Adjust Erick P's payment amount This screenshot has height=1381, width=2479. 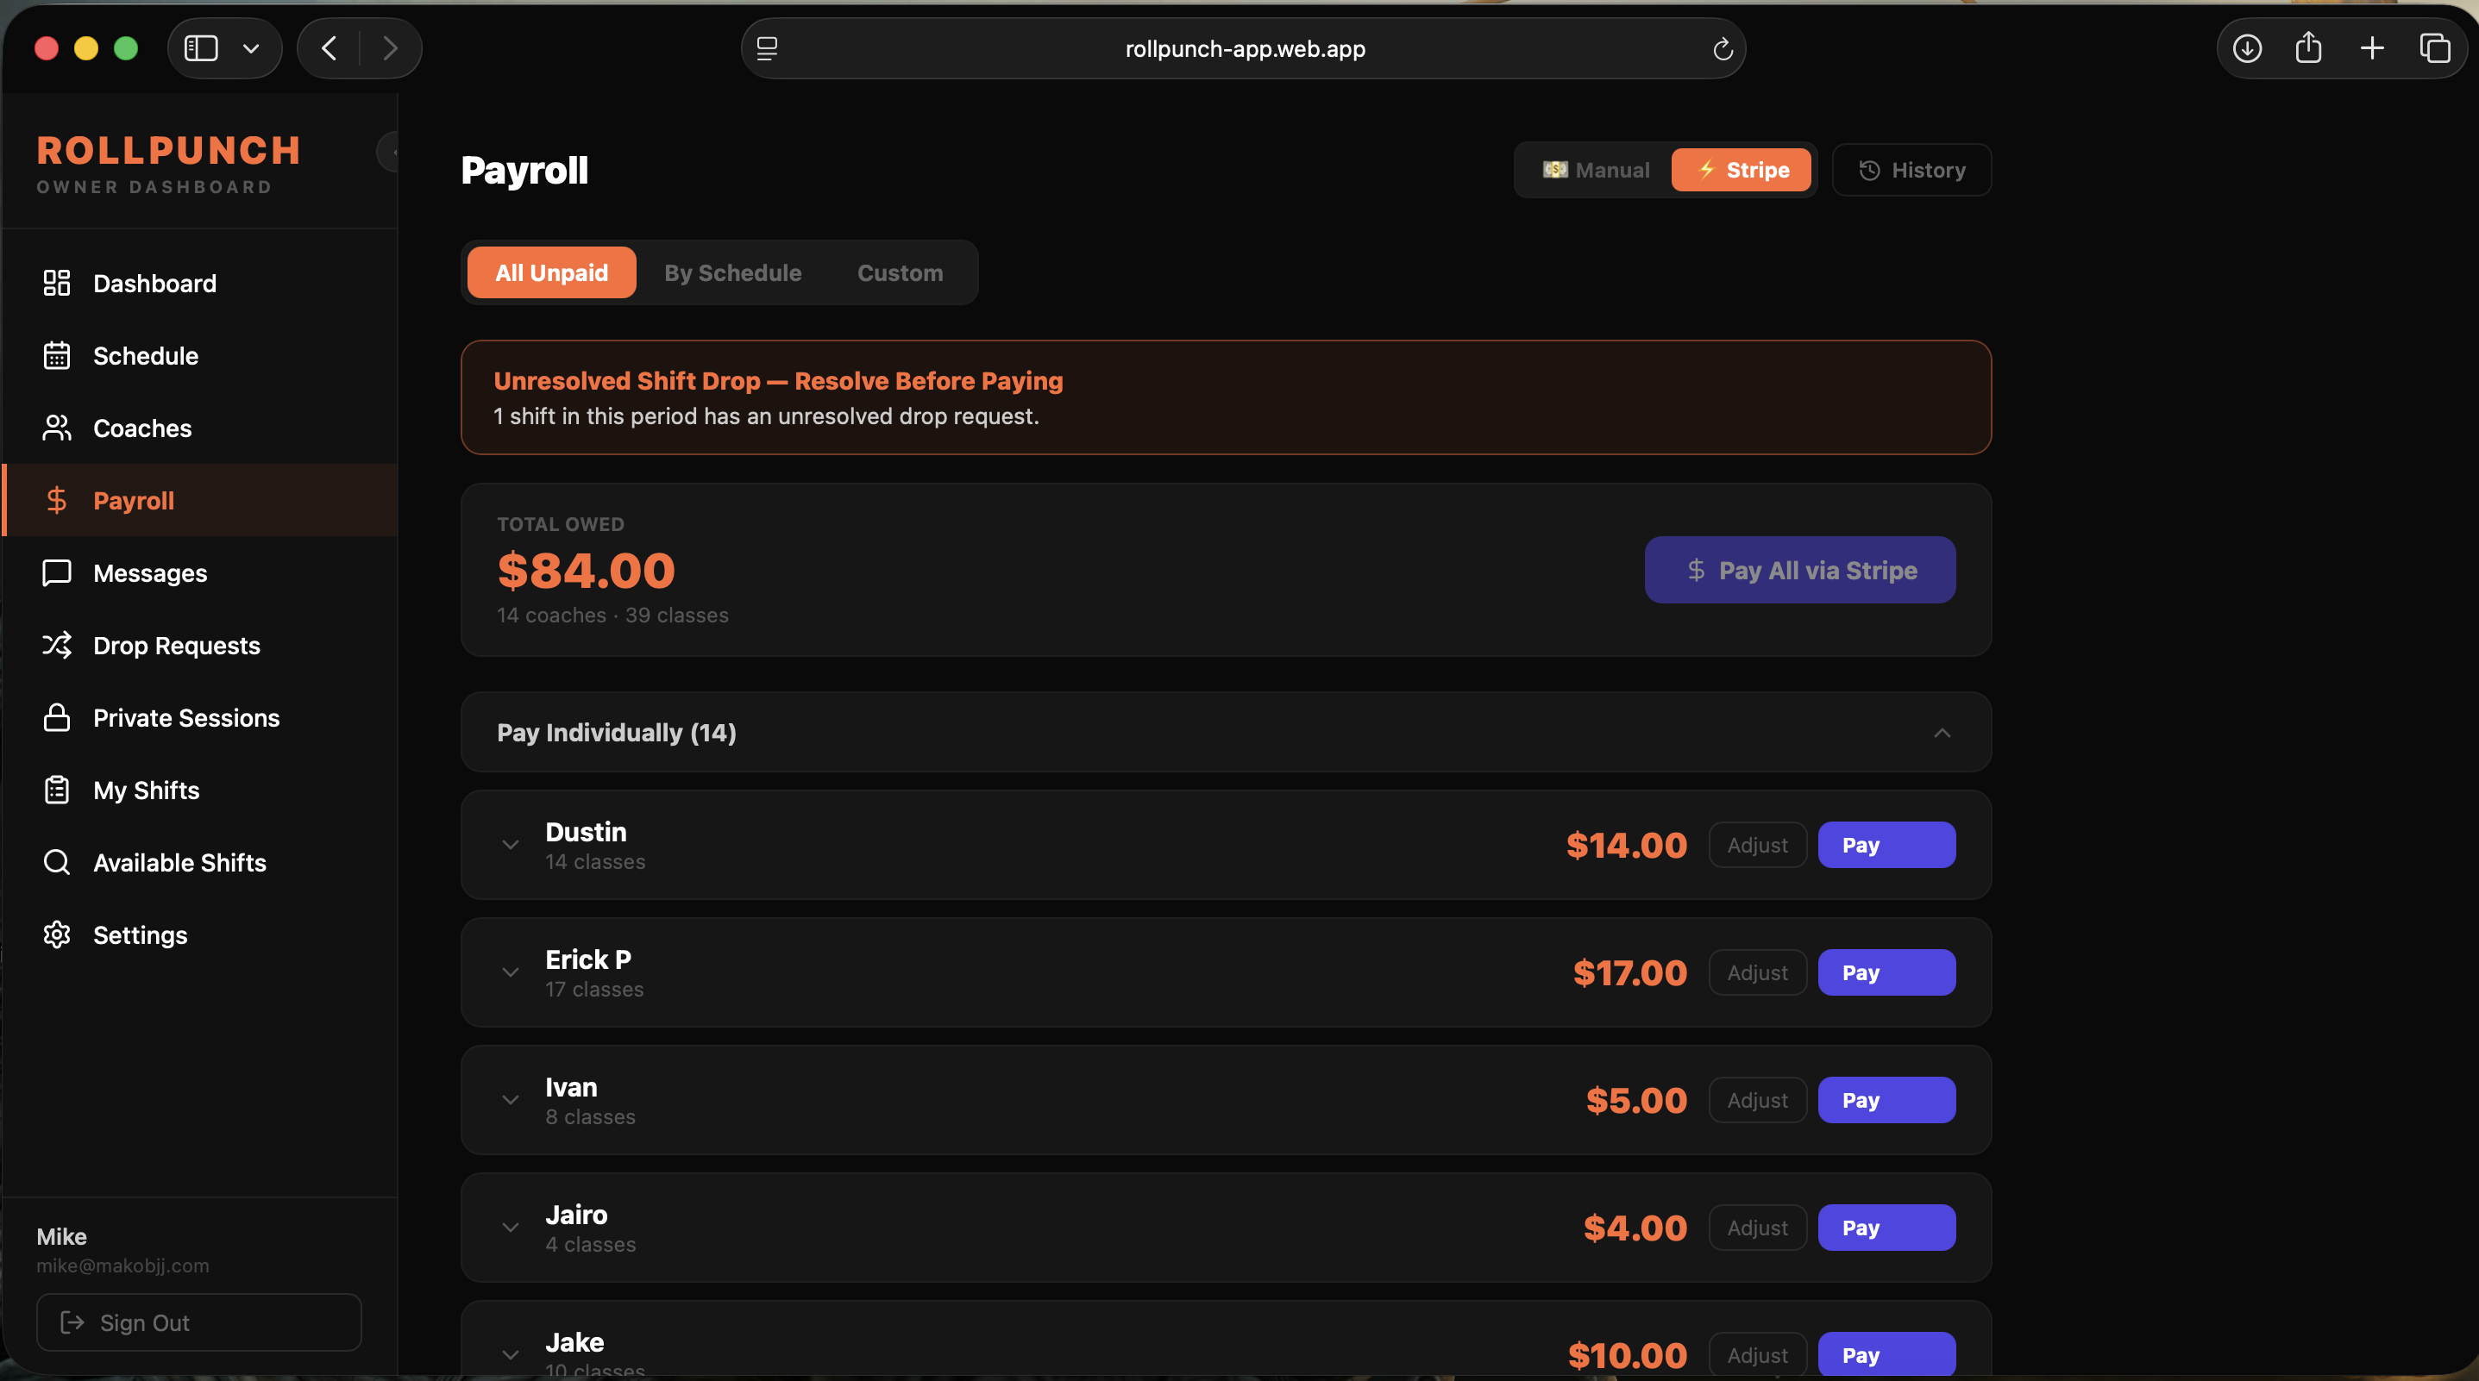(1757, 972)
